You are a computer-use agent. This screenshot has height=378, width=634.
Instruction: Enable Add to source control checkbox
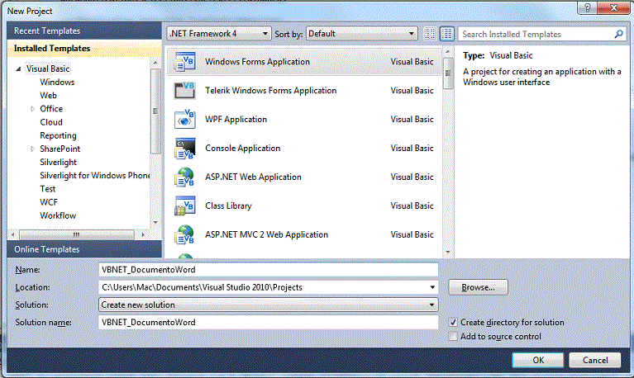click(x=452, y=337)
